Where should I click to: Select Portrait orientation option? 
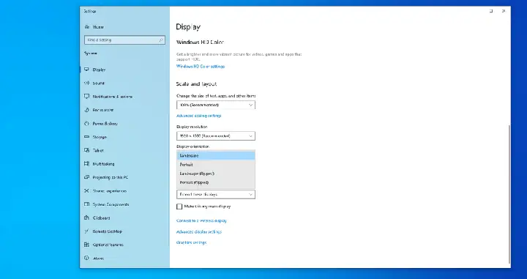216,165
